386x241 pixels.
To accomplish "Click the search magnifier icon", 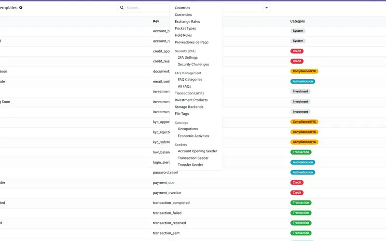I will [122, 8].
